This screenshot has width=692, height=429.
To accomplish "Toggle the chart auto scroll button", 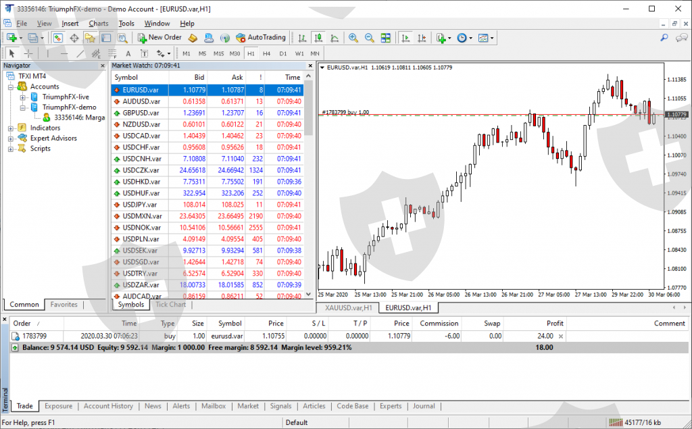I will (405, 38).
